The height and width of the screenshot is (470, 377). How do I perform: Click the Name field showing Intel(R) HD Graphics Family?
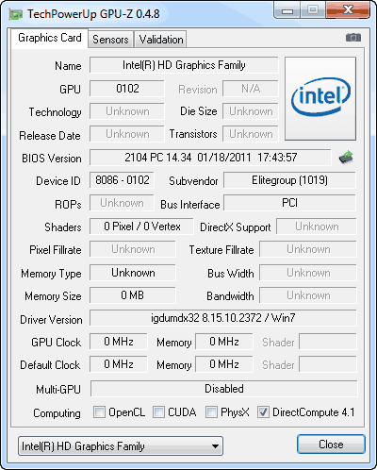point(184,65)
